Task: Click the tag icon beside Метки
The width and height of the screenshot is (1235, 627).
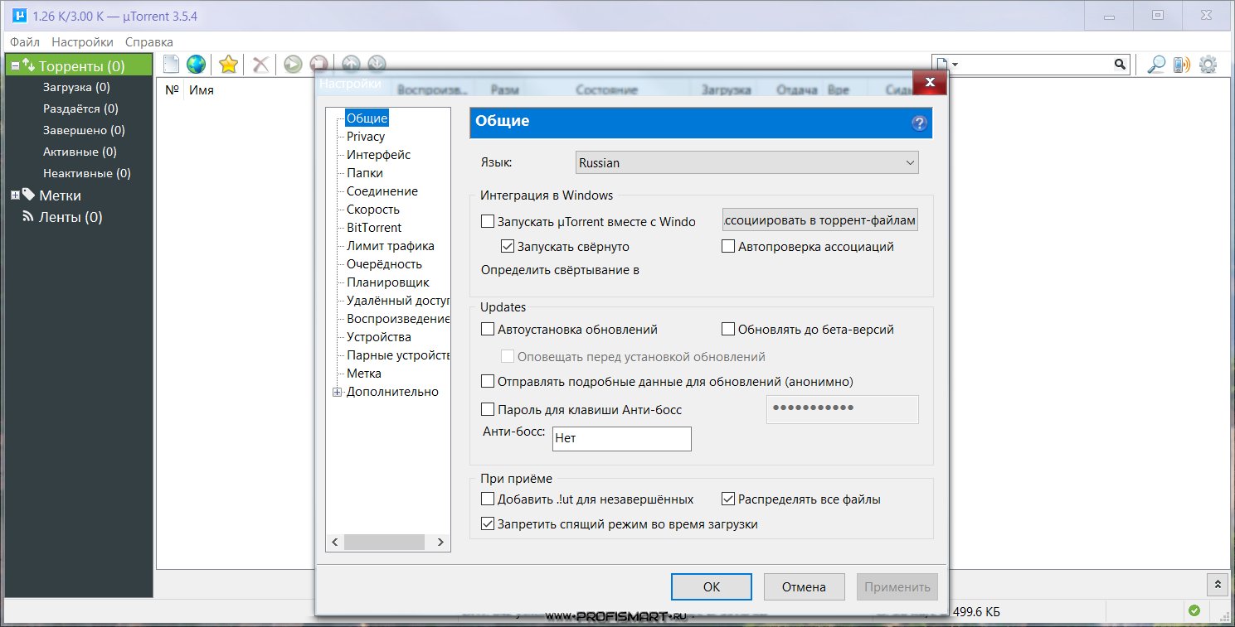Action: coord(29,195)
